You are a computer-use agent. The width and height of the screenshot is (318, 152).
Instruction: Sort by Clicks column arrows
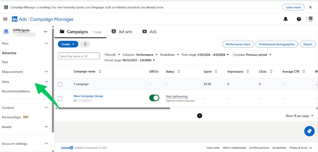271,71
